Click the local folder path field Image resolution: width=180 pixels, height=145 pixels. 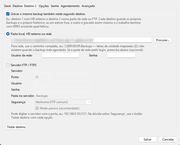tap(81, 40)
